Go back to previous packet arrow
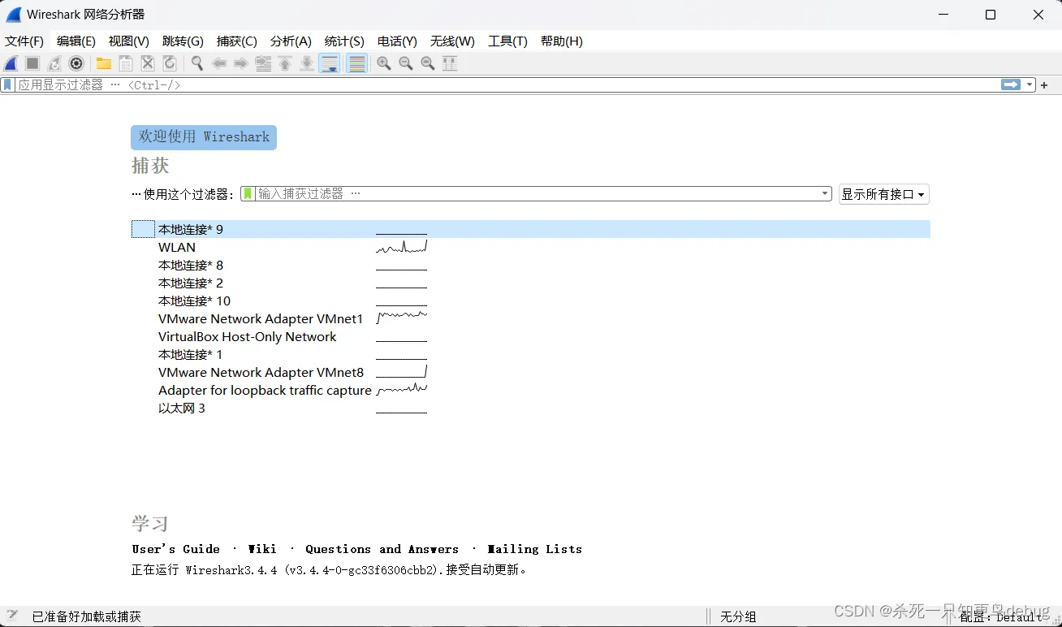This screenshot has width=1062, height=627. click(219, 63)
